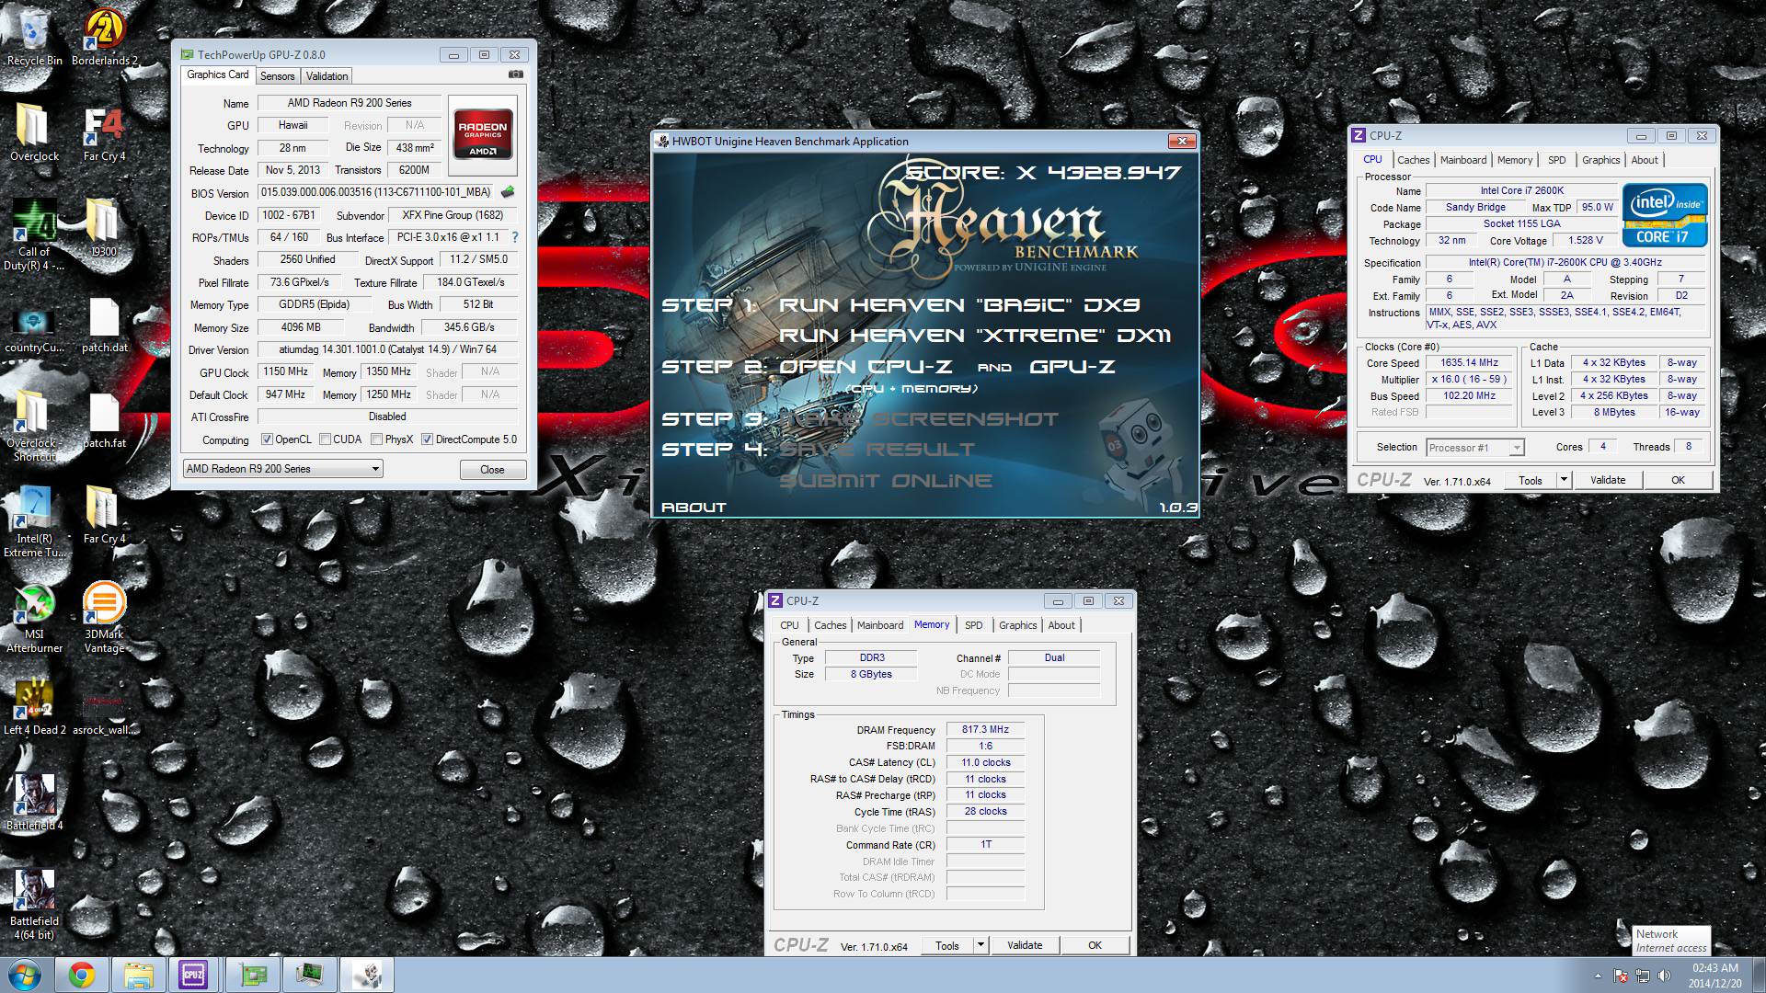Click the Core Speed value 1635.14 MHz
Screen dimensions: 1766x993
pos(1469,362)
